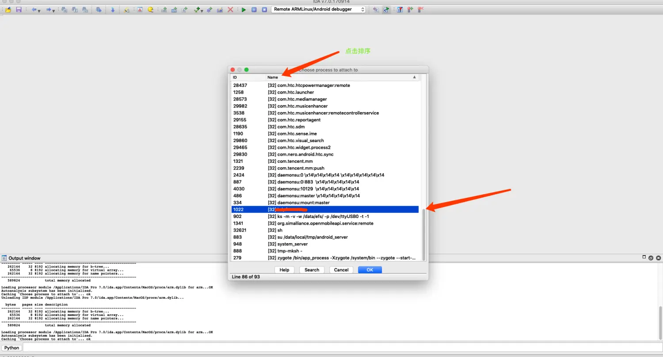Open the Remote ARMLinux/Android debugger dropdown

[318, 9]
